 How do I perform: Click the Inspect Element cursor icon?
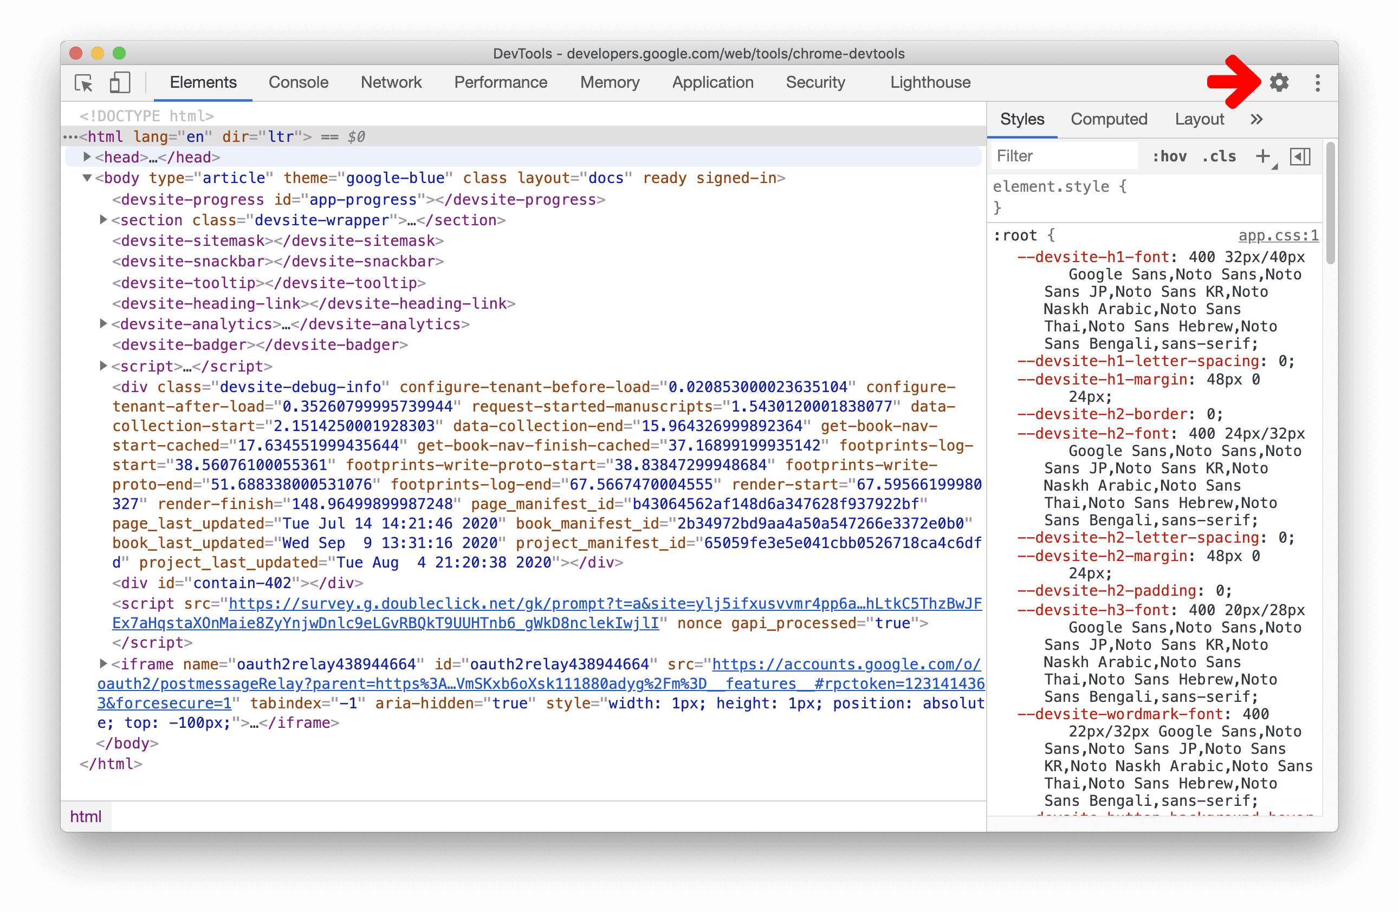point(85,83)
